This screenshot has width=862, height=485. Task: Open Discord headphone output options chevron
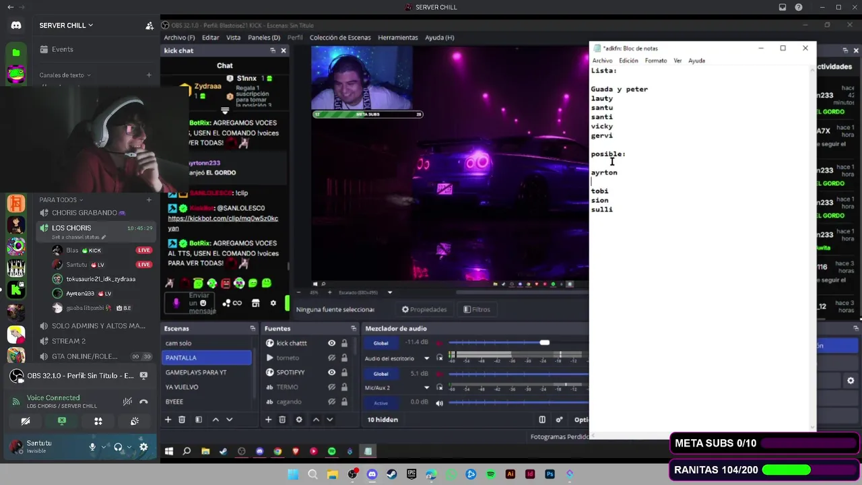(129, 447)
